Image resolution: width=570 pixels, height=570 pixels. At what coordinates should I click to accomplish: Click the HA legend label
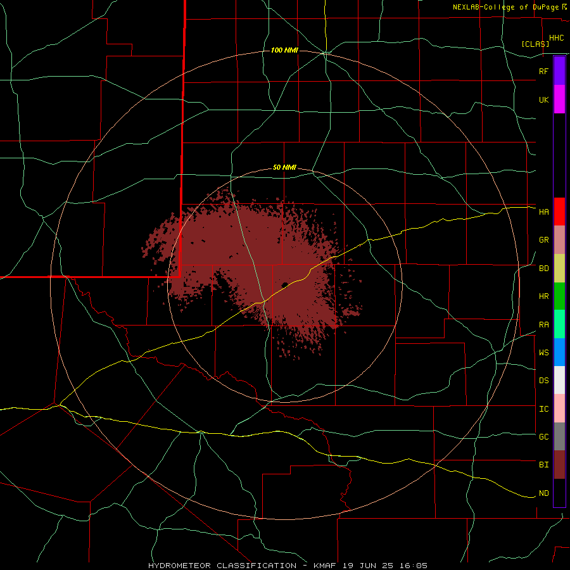point(544,212)
